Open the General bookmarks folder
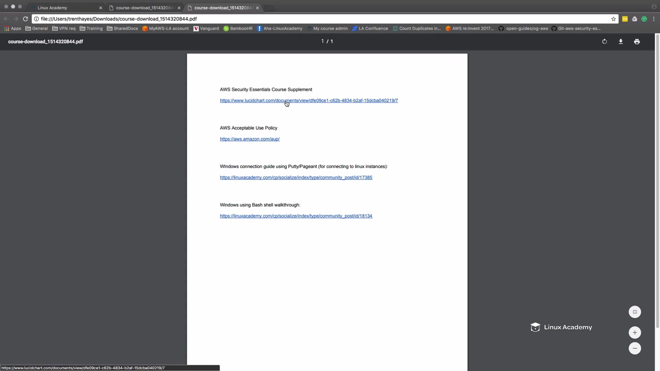The image size is (660, 371). coord(37,28)
